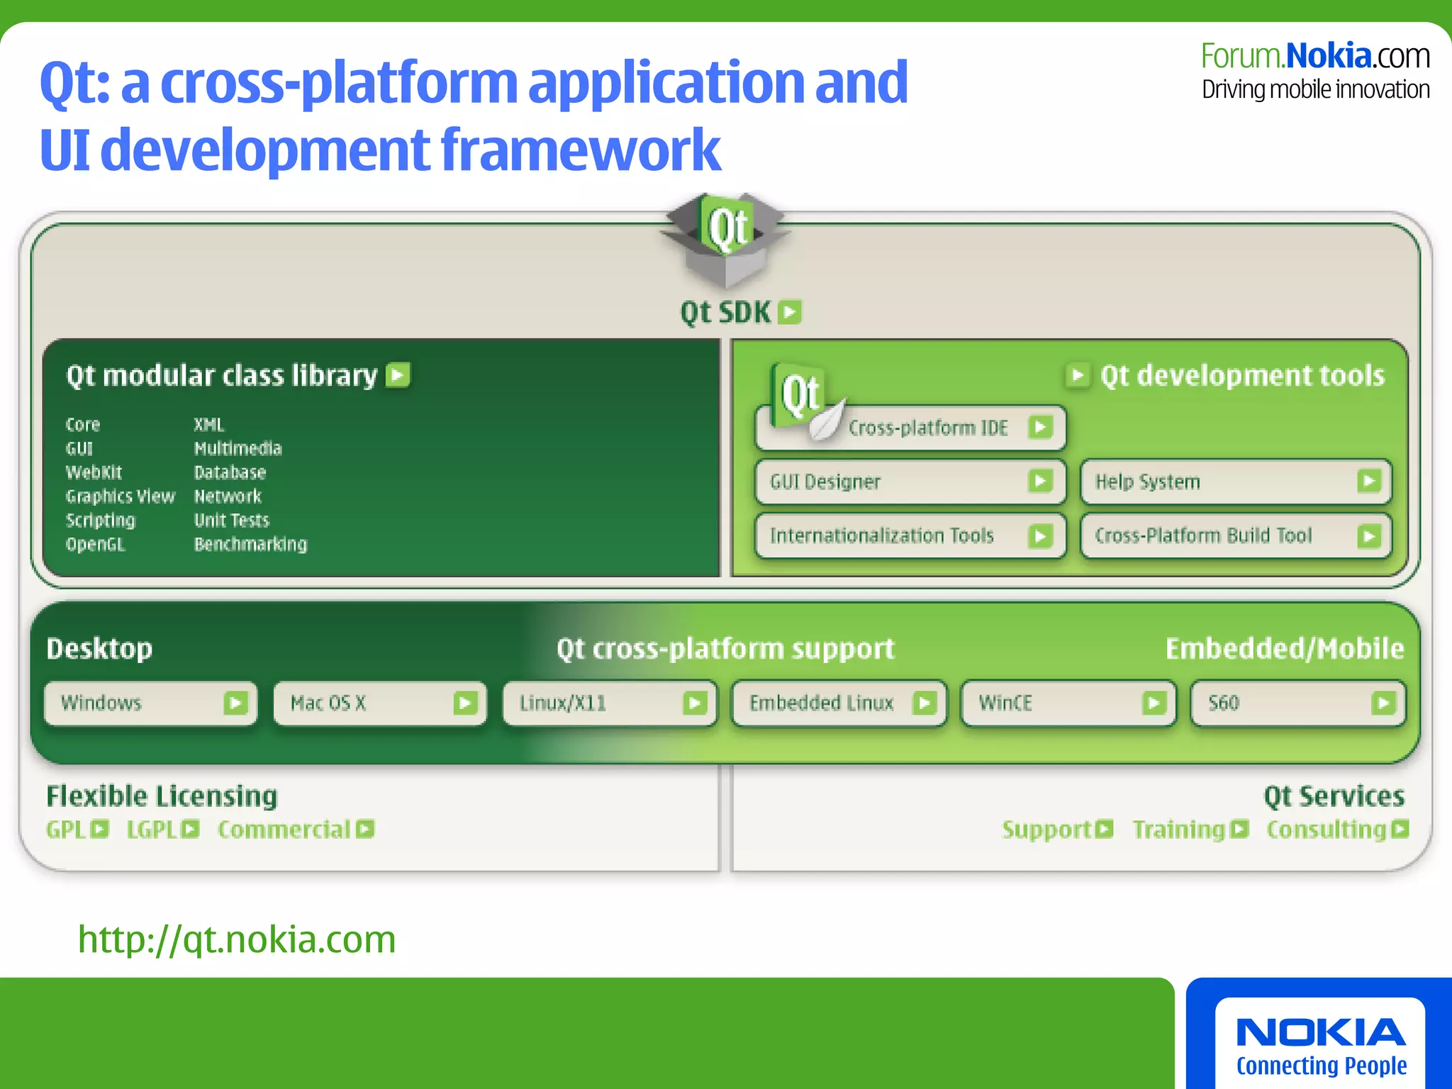Viewport: 1452px width, 1089px height.
Task: Open the Cross-platform IDE box
Action: [x=929, y=428]
